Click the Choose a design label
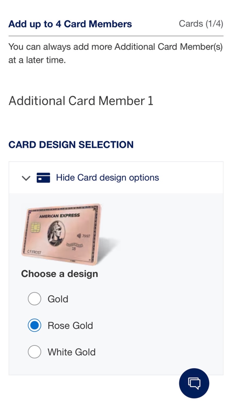Image resolution: width=232 pixels, height=409 pixels. click(60, 274)
